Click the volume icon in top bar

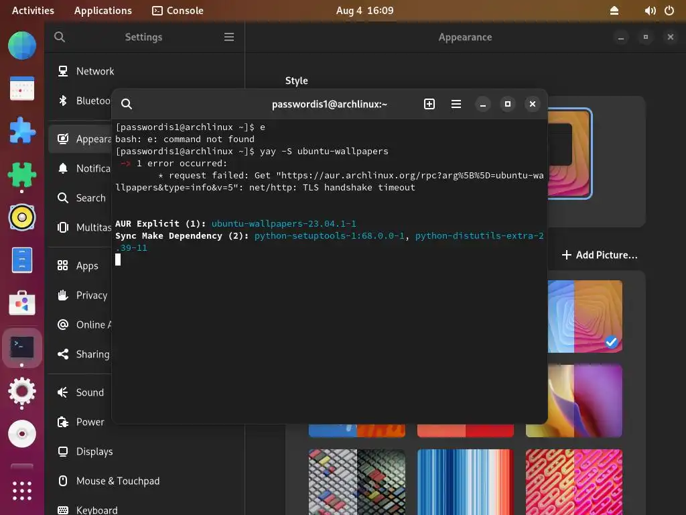point(650,11)
